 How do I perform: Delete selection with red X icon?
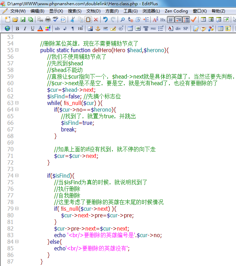pyautogui.click(x=96, y=20)
